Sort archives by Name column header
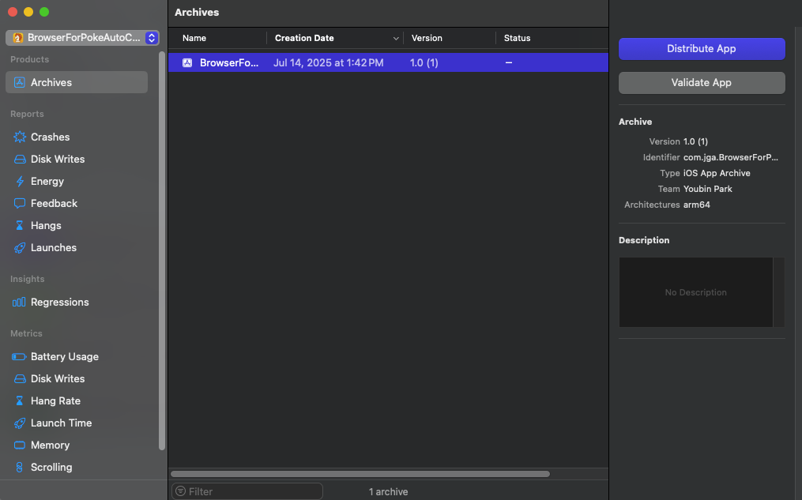The height and width of the screenshot is (500, 802). [x=194, y=39]
